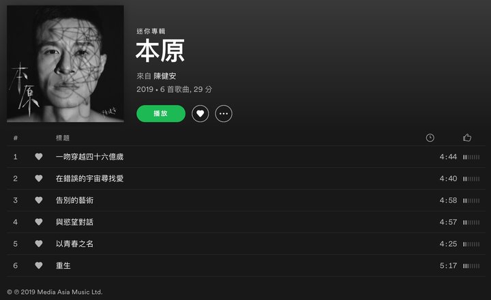Unlike track 一吻穿越四十六億歲 via heart icon
This screenshot has height=300, width=491.
38,156
